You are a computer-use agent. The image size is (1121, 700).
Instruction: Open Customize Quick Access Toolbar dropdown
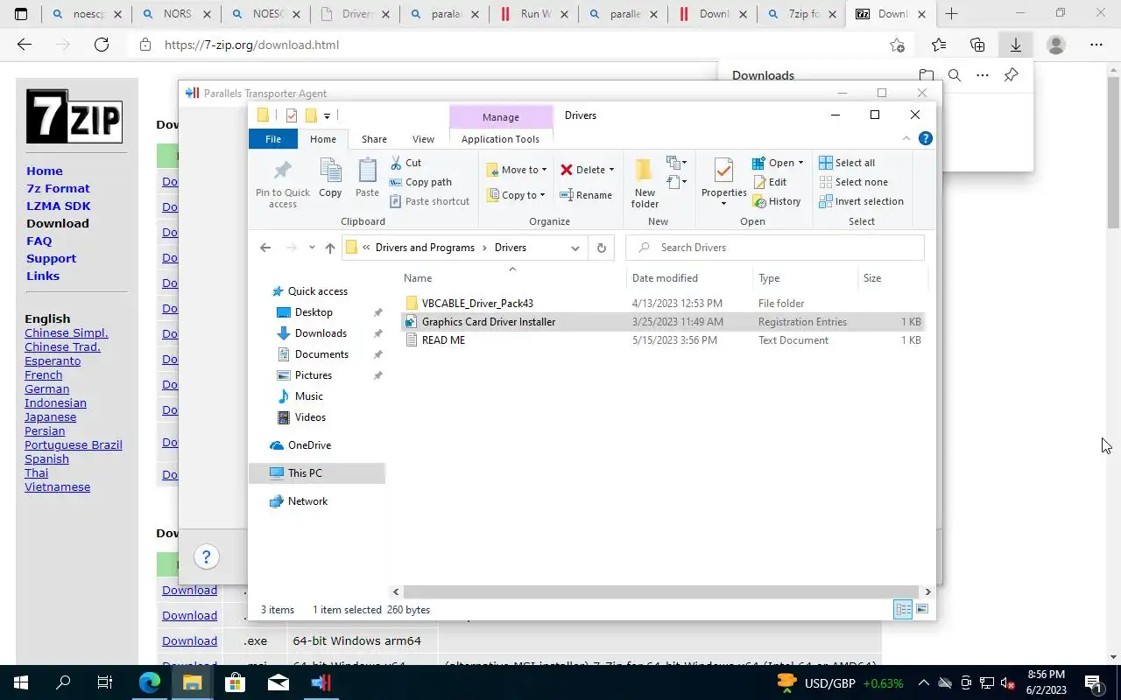pos(327,115)
